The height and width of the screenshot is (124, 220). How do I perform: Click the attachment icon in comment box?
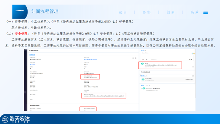[x=146, y=60]
